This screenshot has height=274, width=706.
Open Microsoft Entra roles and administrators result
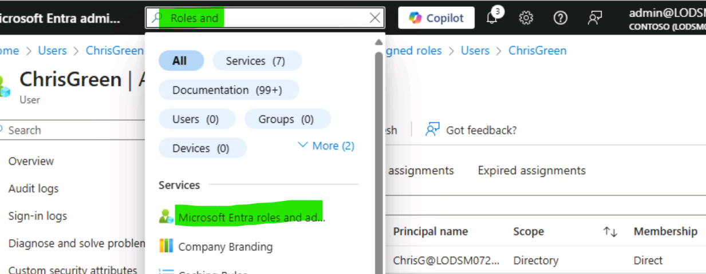(x=252, y=217)
